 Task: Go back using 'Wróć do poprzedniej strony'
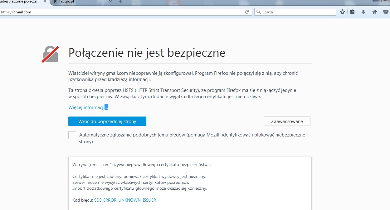(x=107, y=121)
